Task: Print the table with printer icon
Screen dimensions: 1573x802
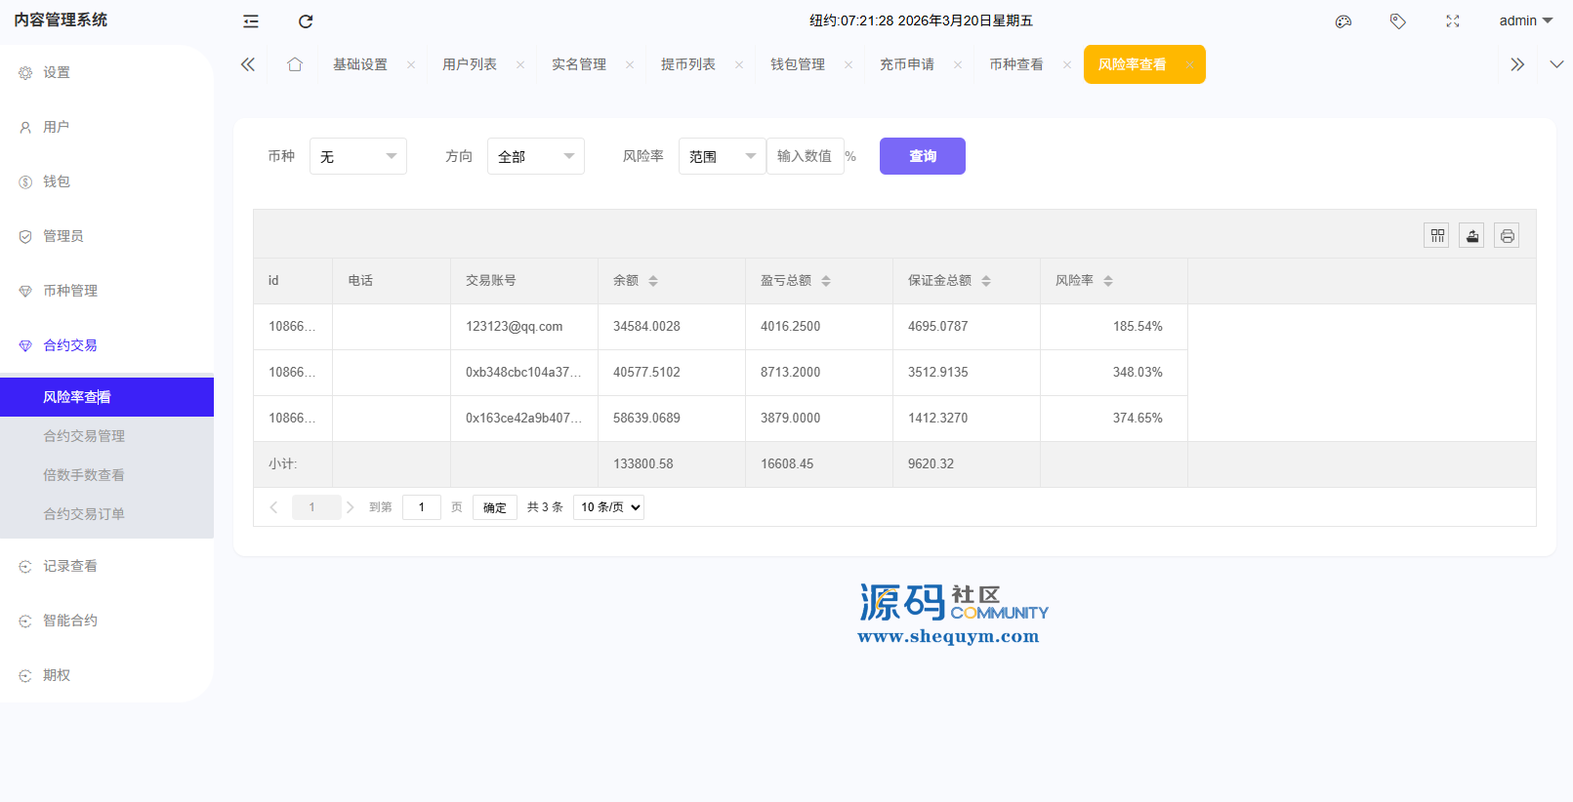Action: (x=1507, y=235)
